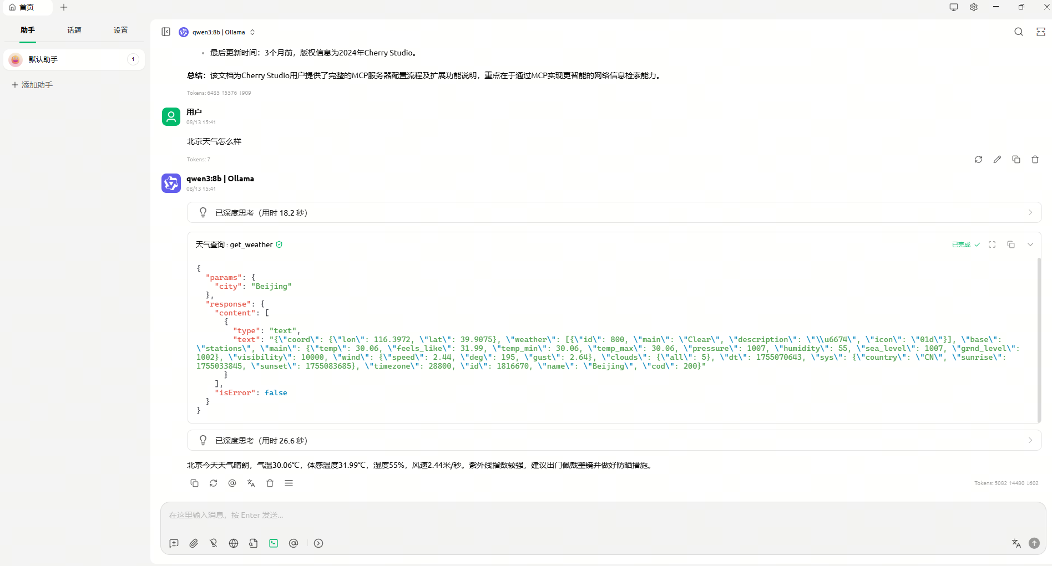Click the message input field
The width and height of the screenshot is (1052, 566).
coord(602,515)
